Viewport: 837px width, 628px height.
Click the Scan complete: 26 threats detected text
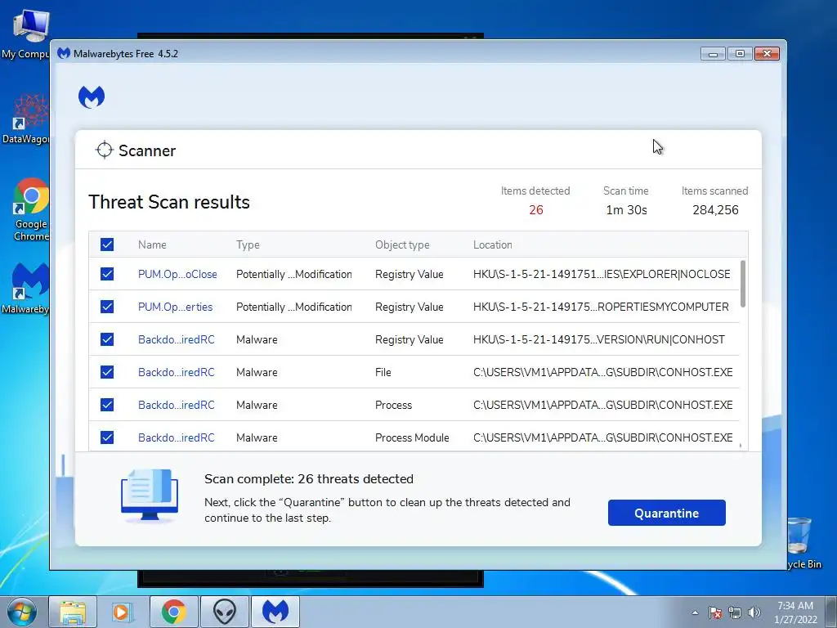(x=308, y=478)
